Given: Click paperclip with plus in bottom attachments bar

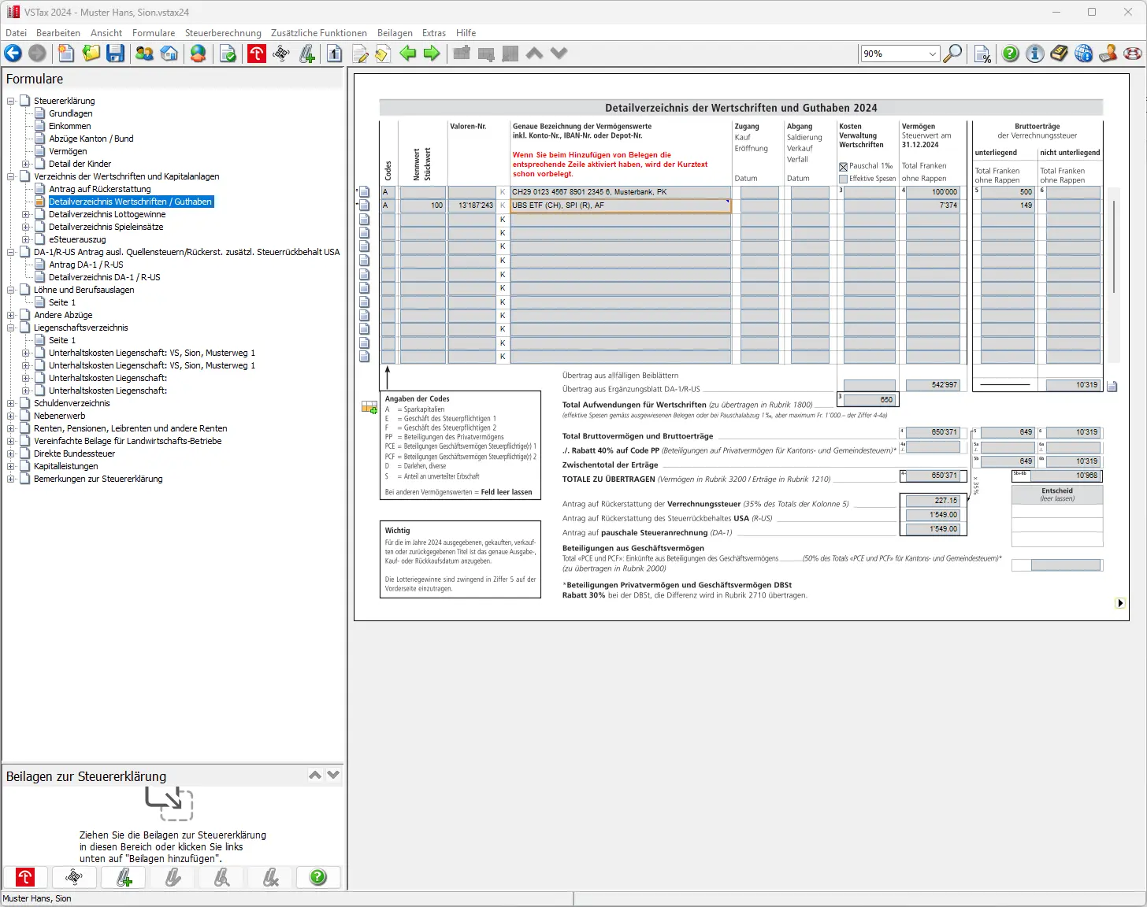Looking at the screenshot, I should [124, 877].
